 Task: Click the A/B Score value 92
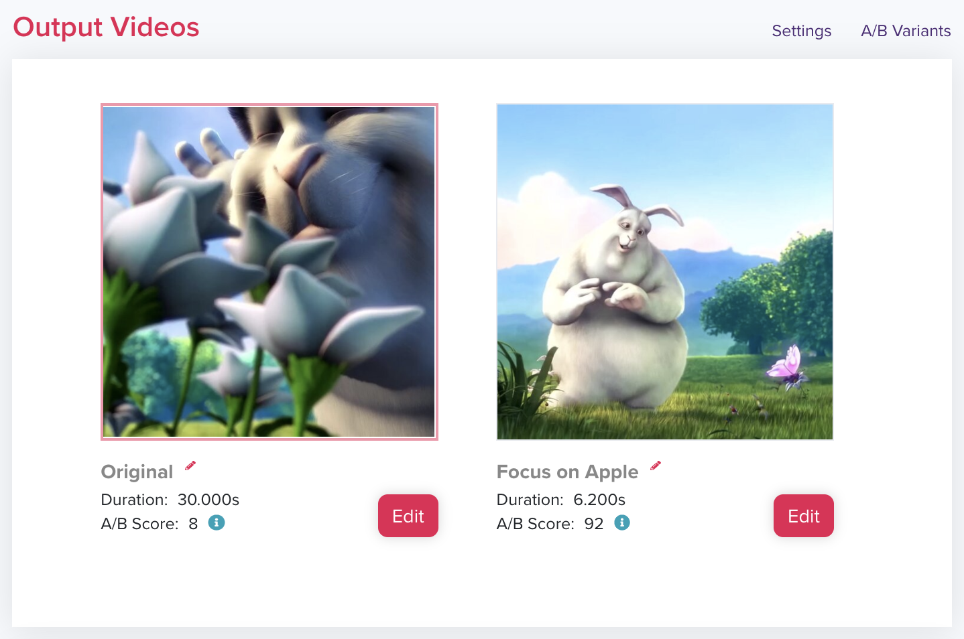click(x=594, y=524)
